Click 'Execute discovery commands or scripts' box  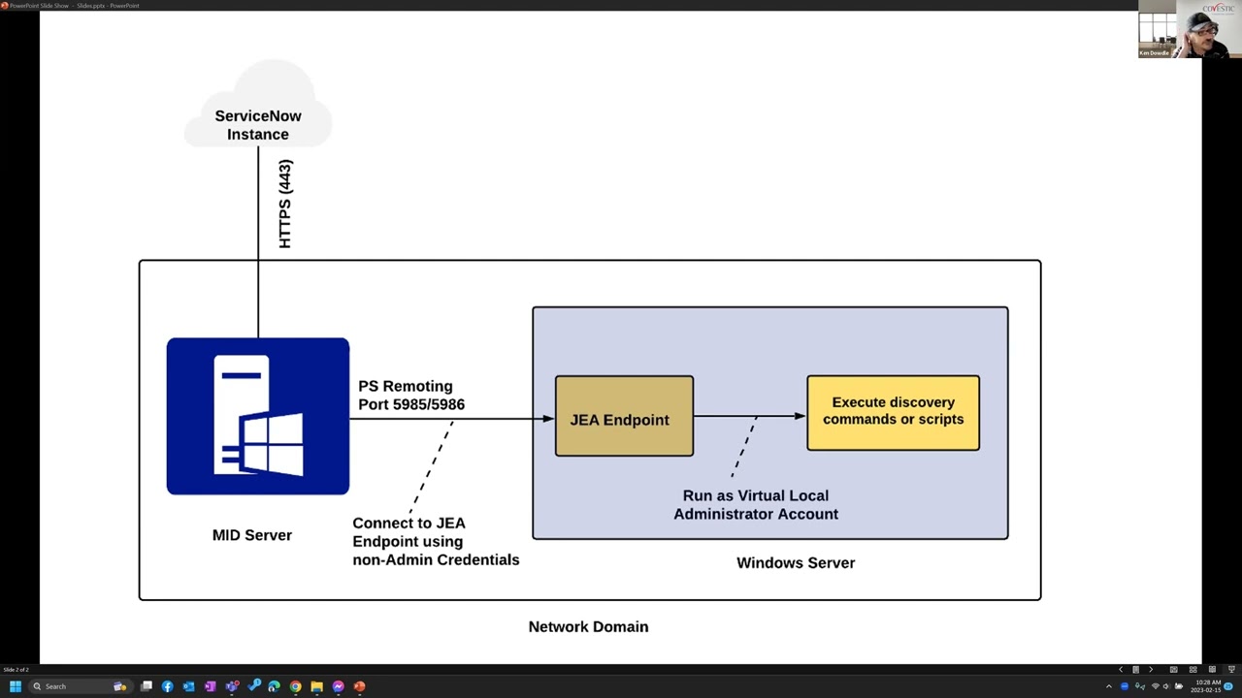tap(893, 413)
